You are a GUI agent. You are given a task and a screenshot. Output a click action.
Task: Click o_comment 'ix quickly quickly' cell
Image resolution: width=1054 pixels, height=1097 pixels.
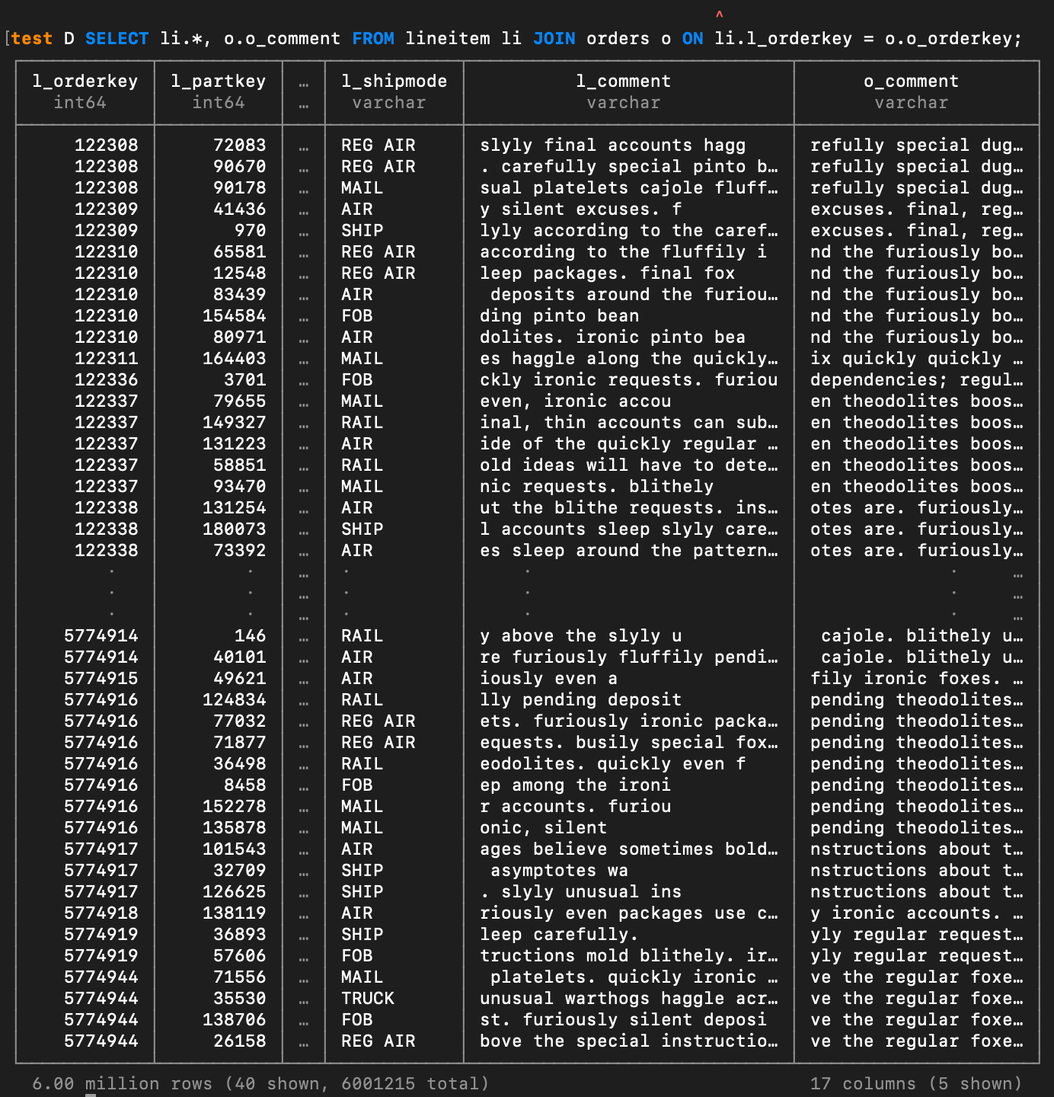917,359
